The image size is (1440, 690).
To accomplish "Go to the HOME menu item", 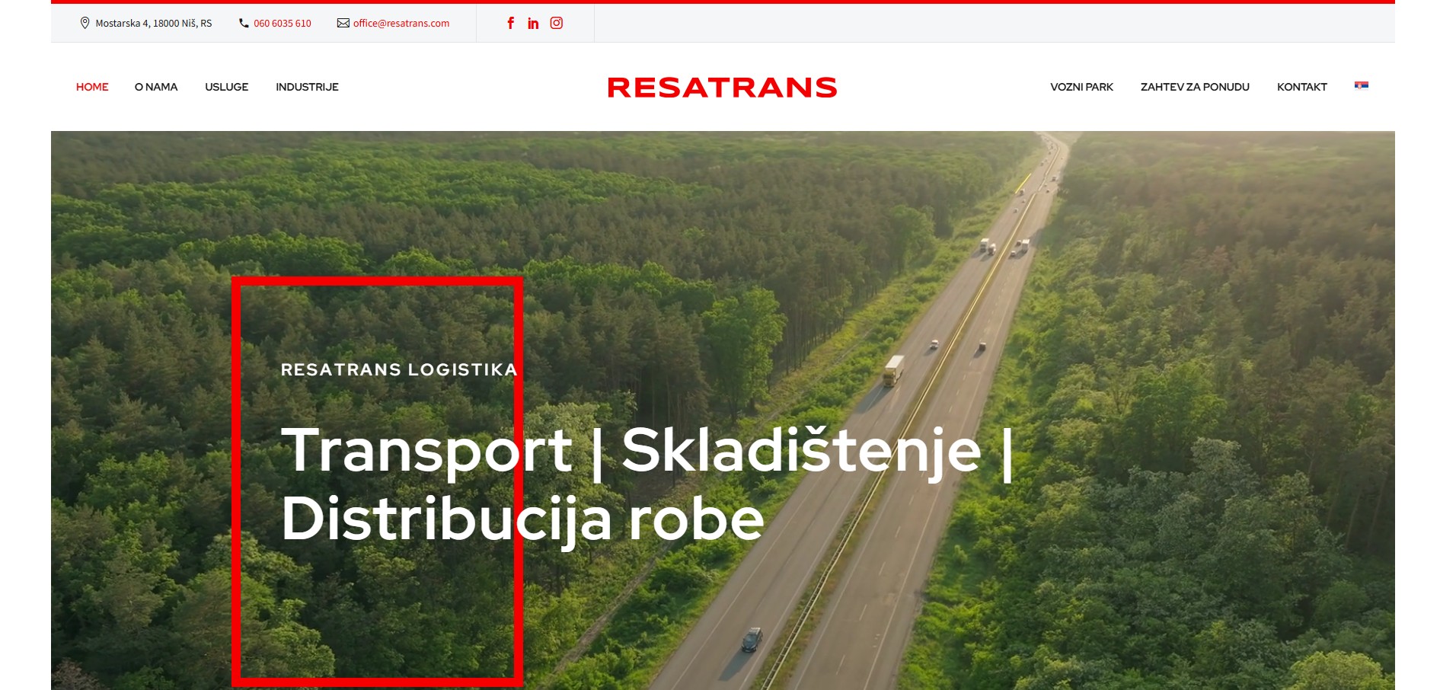I will point(92,87).
